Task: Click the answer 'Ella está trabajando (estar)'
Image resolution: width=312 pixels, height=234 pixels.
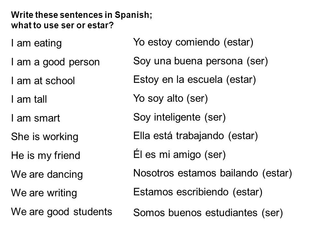Action: point(196,136)
